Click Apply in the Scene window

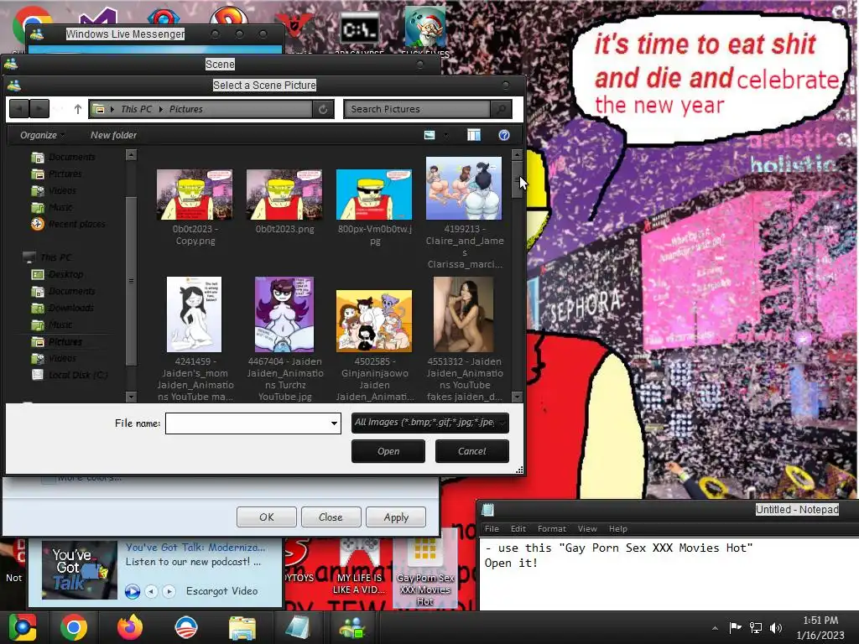click(x=396, y=517)
